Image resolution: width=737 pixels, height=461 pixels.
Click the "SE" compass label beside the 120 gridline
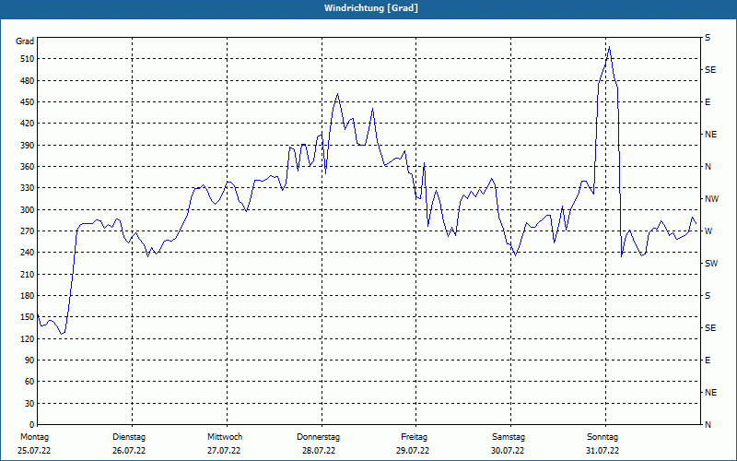click(710, 328)
